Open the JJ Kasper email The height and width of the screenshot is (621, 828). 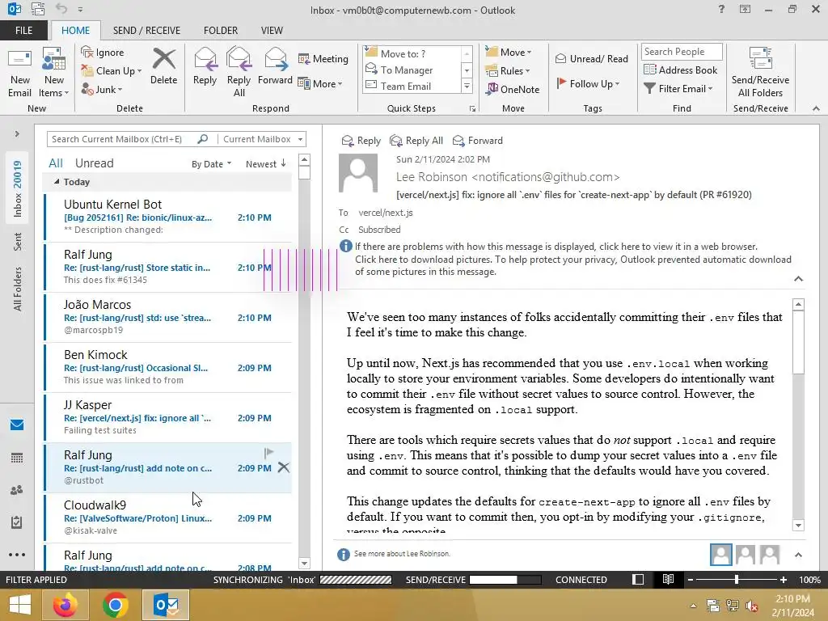168,418
